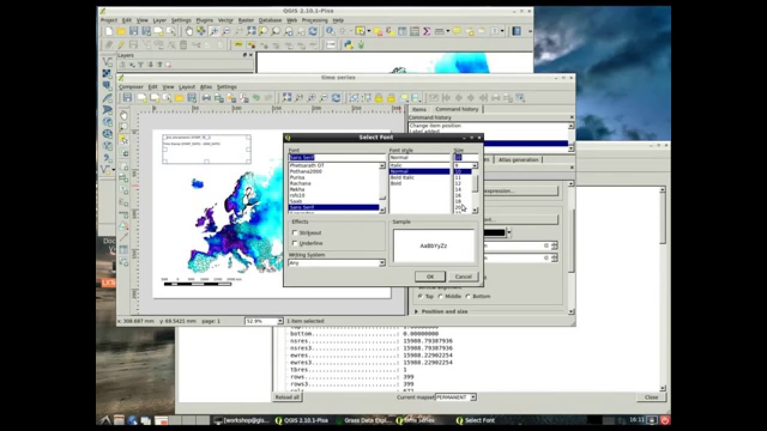This screenshot has height=431, width=767.
Task: Click the Print icon in the composer toolbar
Action: coord(206,98)
